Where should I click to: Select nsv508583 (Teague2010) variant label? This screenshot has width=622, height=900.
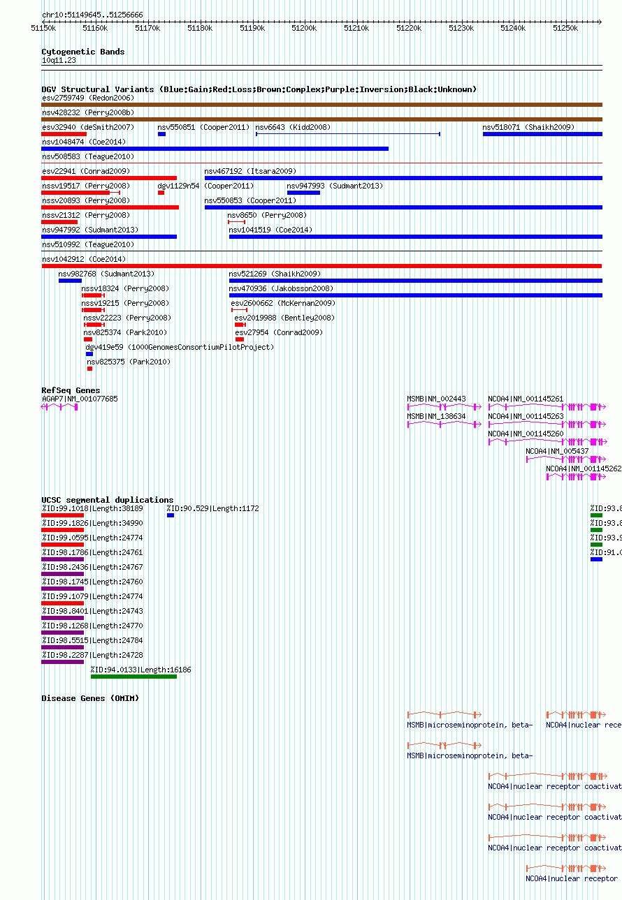[x=87, y=156]
